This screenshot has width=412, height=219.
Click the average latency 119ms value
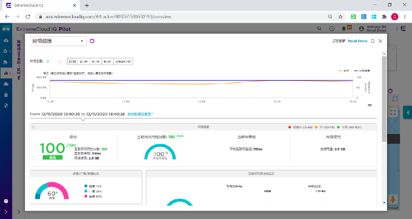(246, 149)
